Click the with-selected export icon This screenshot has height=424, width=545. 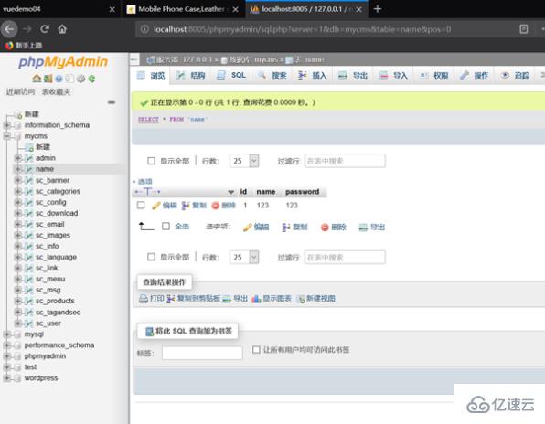(363, 228)
